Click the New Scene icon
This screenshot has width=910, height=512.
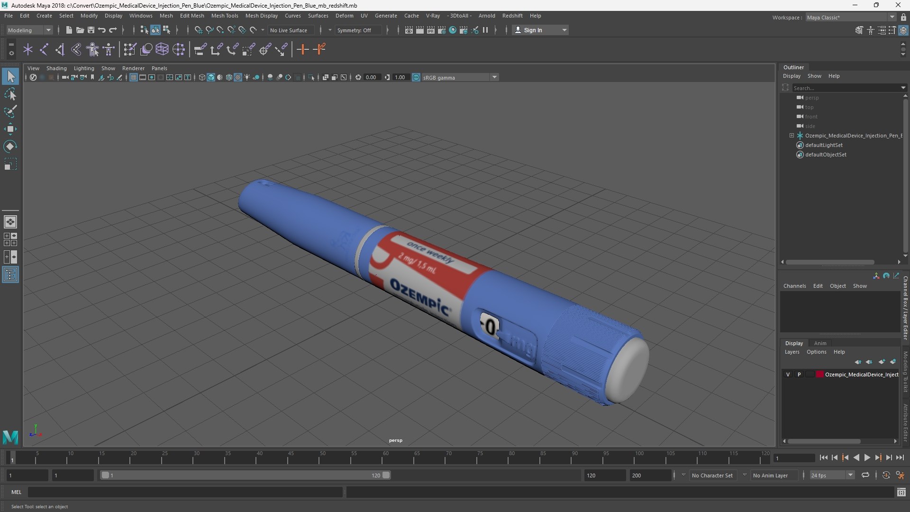69,30
